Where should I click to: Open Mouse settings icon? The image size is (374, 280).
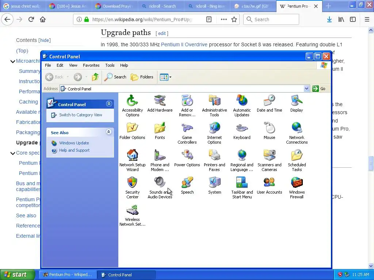pyautogui.click(x=269, y=131)
